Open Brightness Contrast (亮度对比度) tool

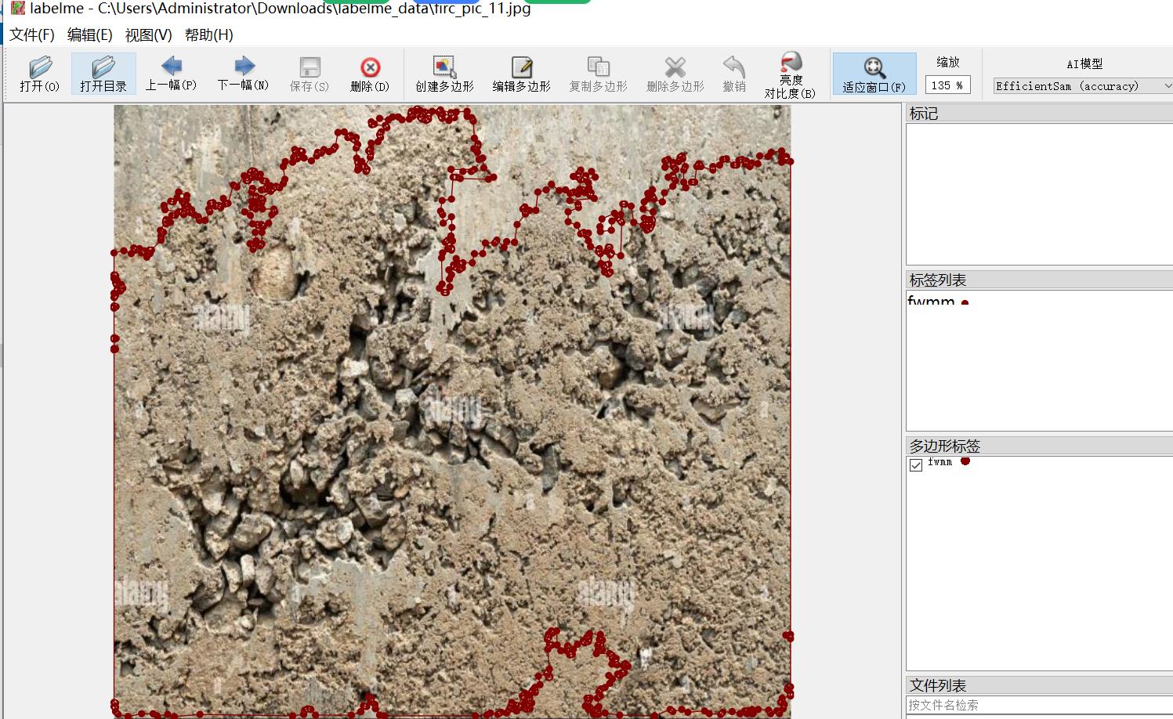[790, 75]
